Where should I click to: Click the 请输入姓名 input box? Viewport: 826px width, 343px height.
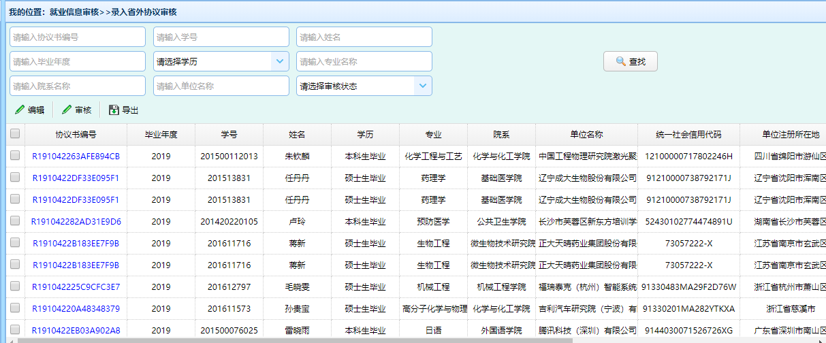coord(364,37)
